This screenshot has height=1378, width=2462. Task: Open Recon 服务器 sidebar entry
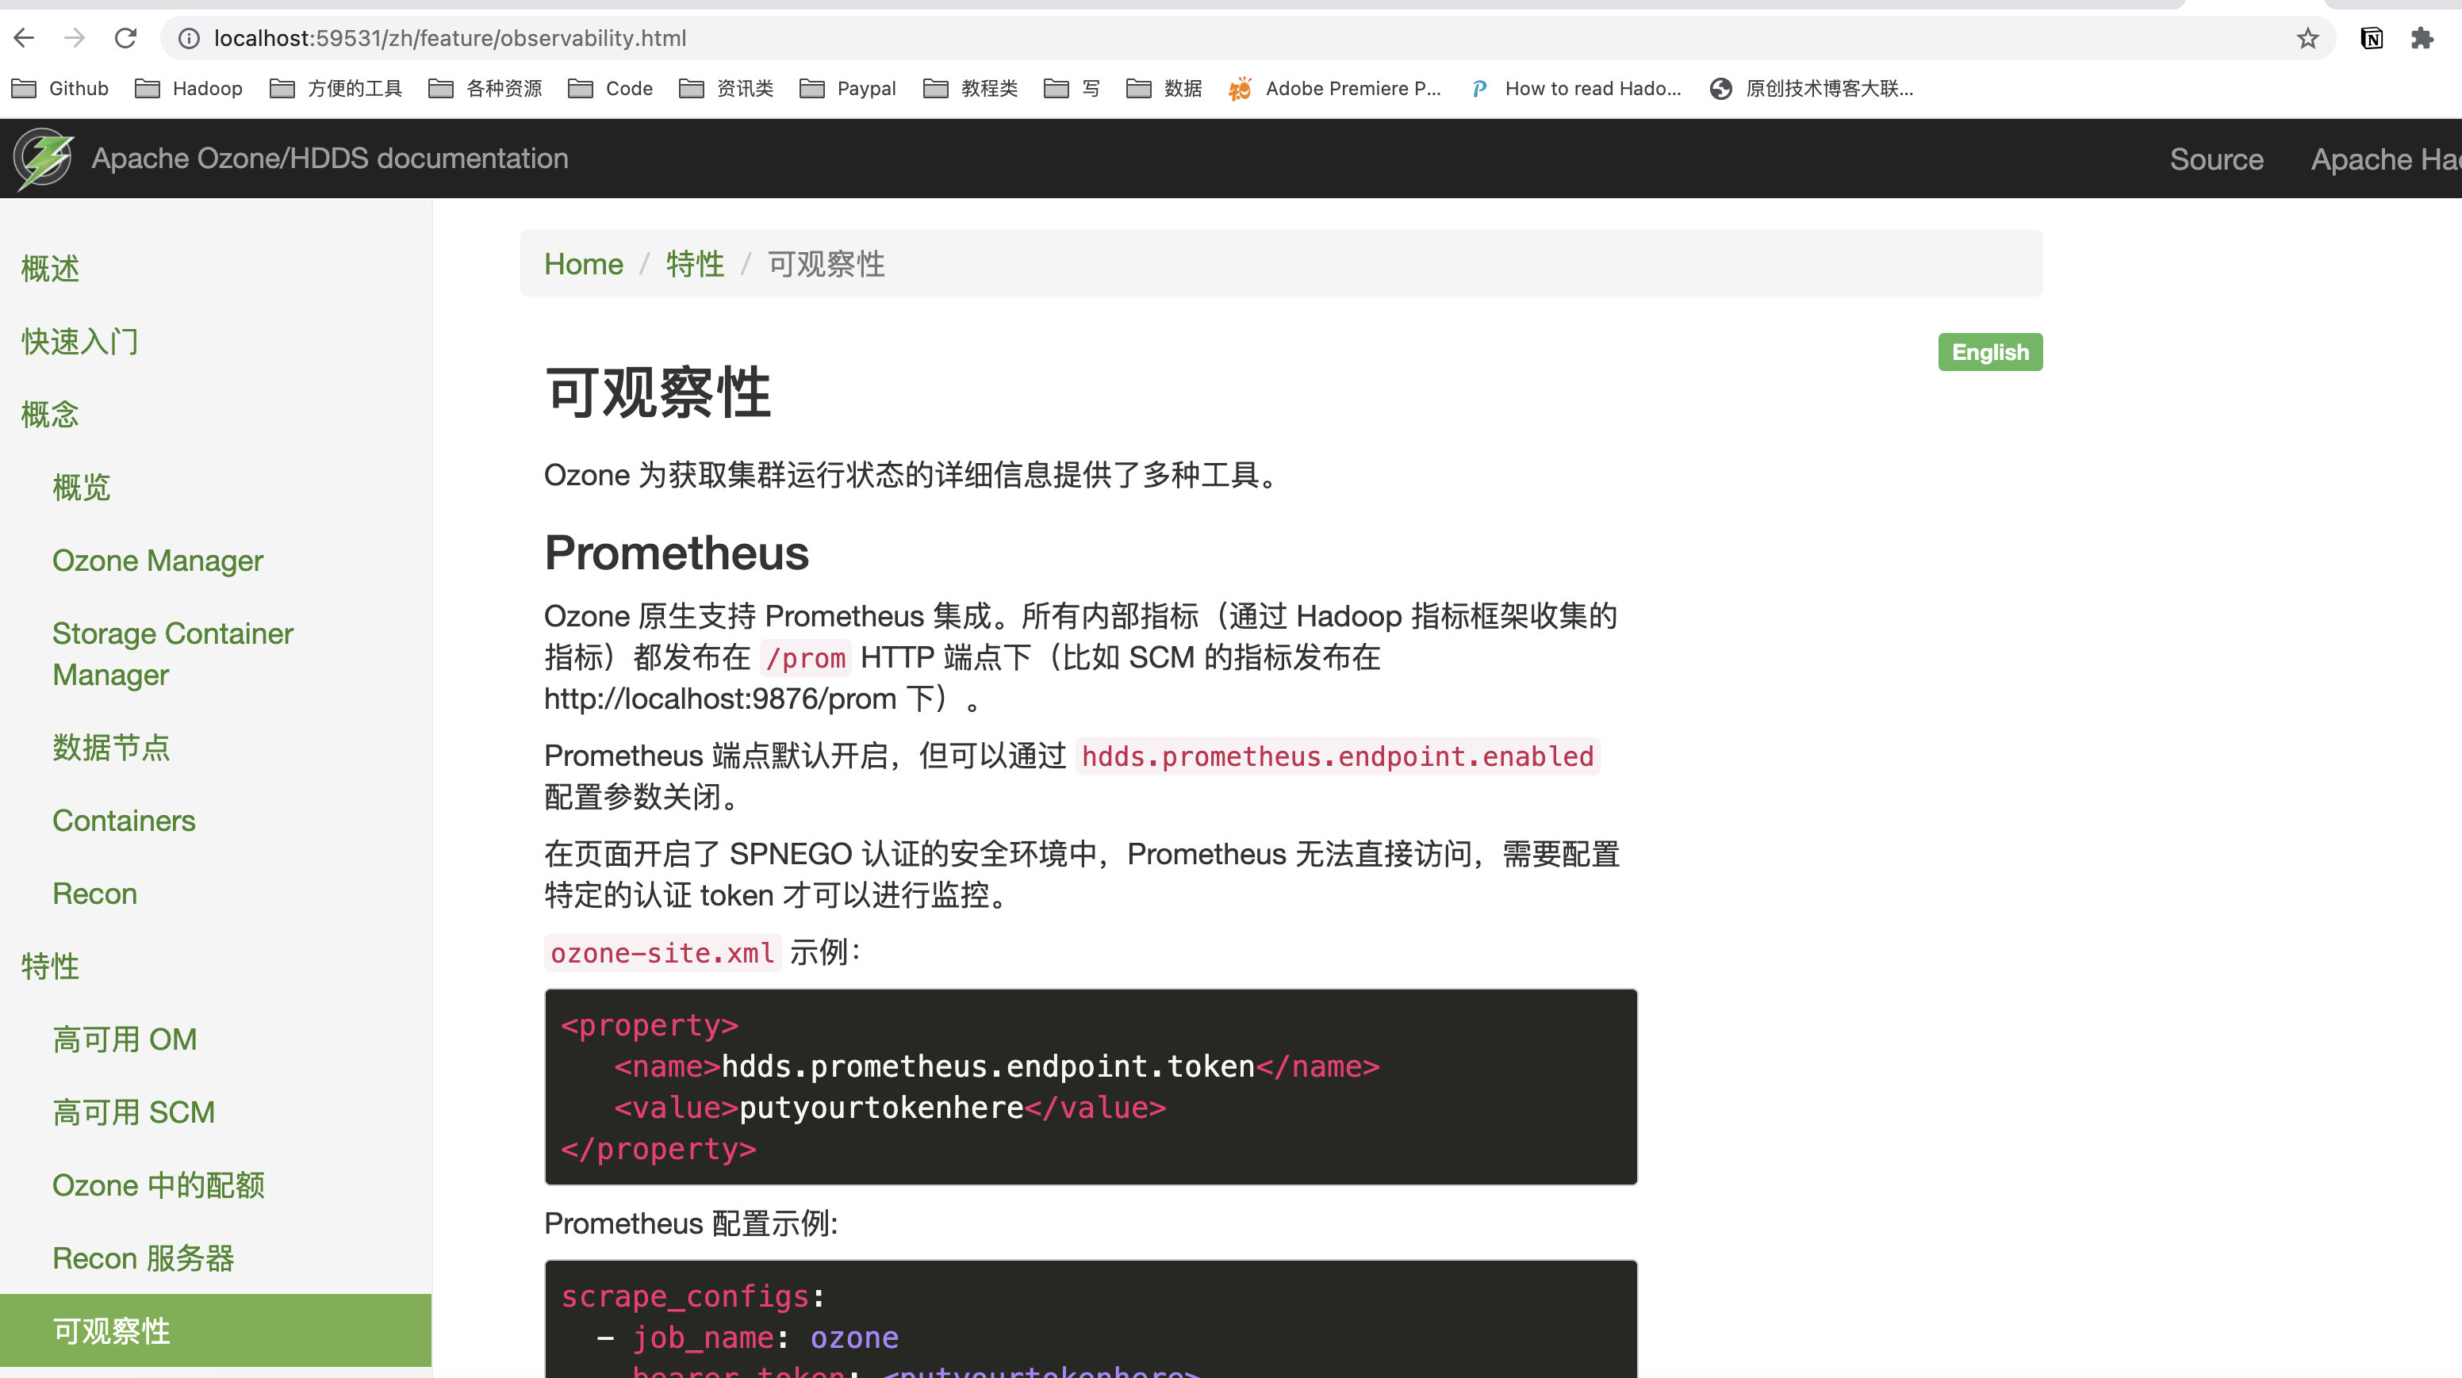click(144, 1258)
